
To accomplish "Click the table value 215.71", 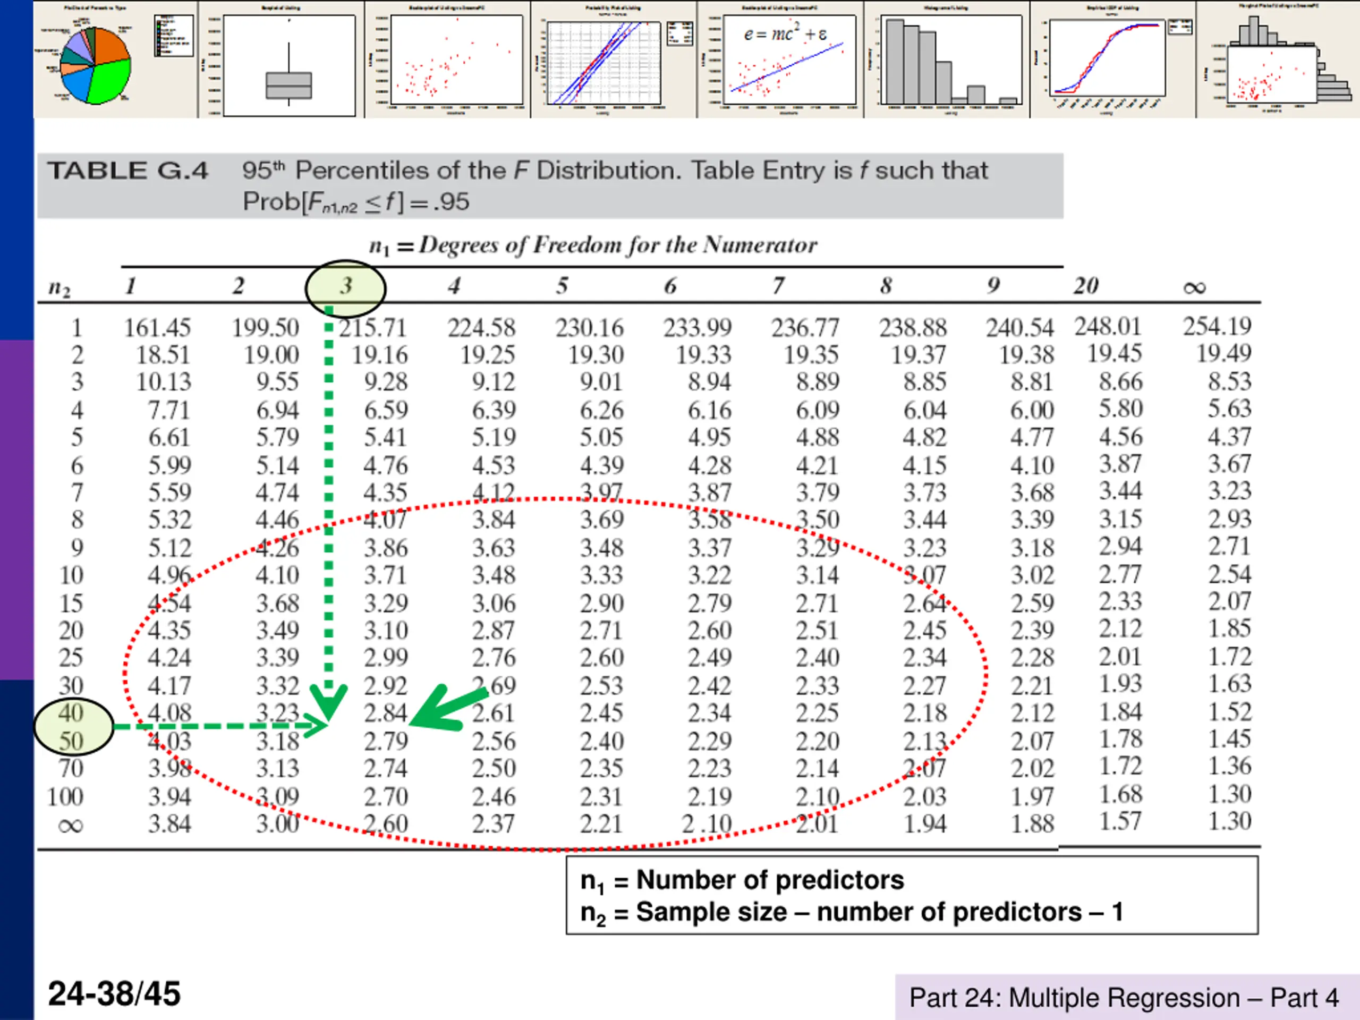I will tap(372, 328).
